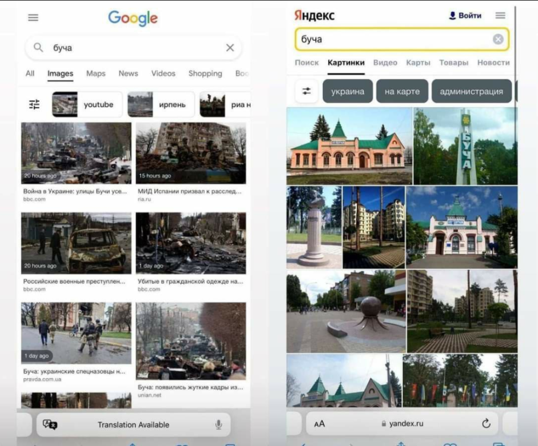Tap the Translation Available address bar
Image resolution: width=538 pixels, height=446 pixels.
134,425
